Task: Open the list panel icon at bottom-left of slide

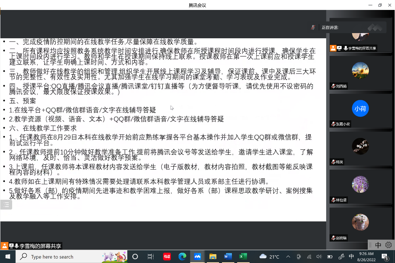Action: tap(6, 205)
